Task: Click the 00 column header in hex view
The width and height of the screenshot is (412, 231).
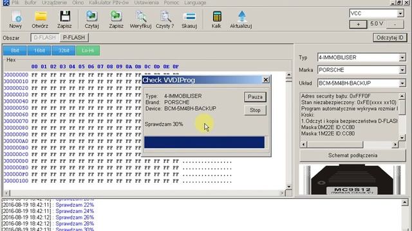Action: [x=34, y=67]
